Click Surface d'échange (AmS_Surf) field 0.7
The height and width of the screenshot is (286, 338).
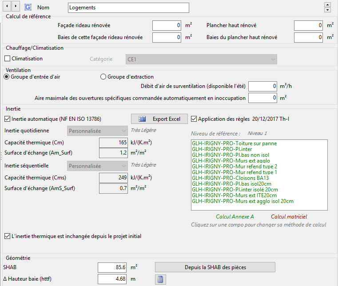click(113, 188)
